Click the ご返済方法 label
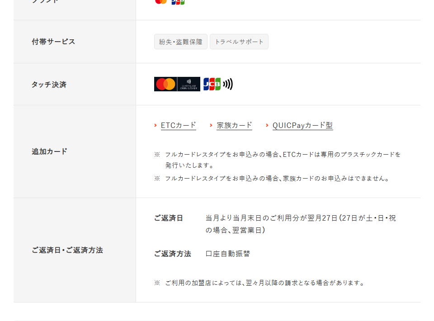The image size is (434, 321). 172,254
